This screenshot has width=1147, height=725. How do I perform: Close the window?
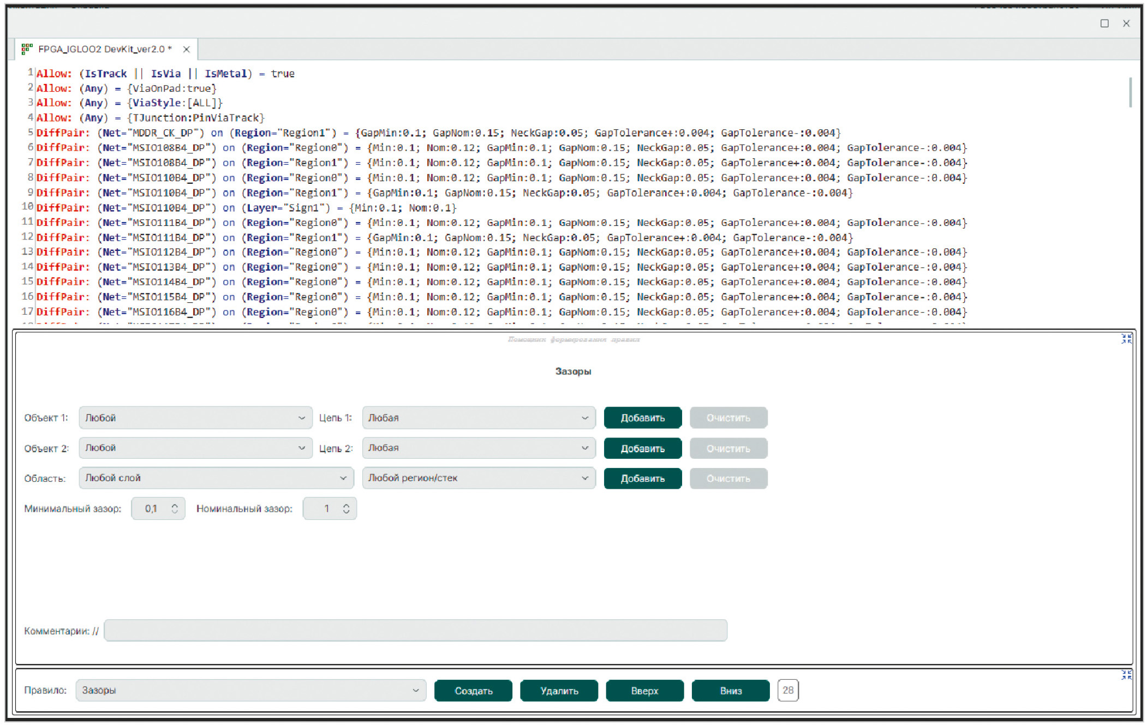coord(1126,23)
